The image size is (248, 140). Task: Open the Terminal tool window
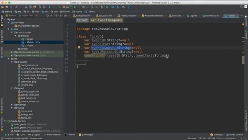tap(70, 135)
